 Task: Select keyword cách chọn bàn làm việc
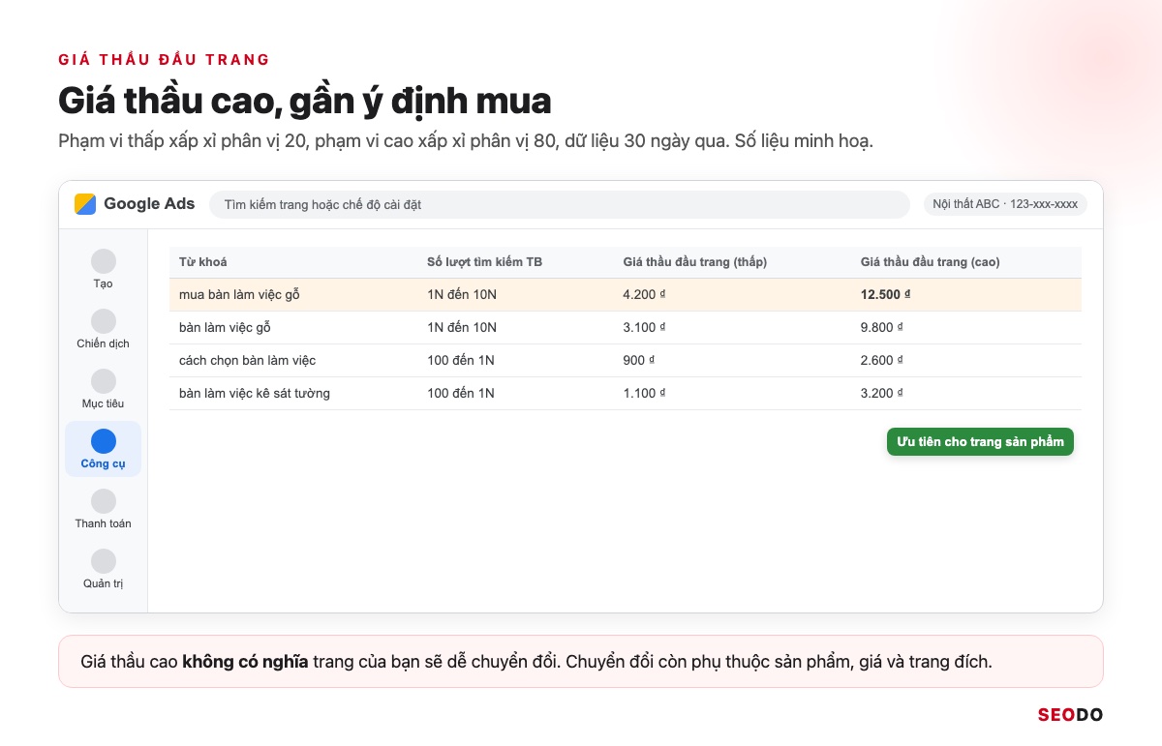click(248, 360)
